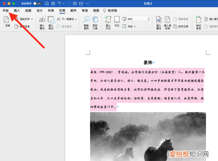This screenshot has width=218, height=161.
Task: Open 智能查找 smart lookup
Action: pos(86,23)
